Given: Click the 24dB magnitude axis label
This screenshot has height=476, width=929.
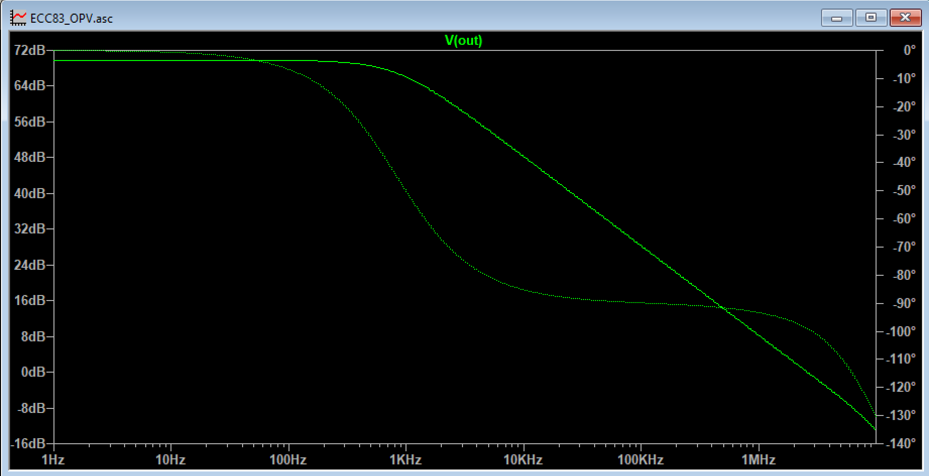Looking at the screenshot, I should pyautogui.click(x=30, y=265).
